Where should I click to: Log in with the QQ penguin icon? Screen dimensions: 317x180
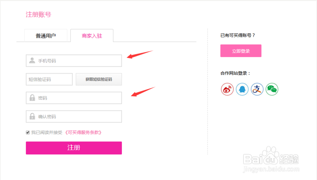[x=242, y=90]
